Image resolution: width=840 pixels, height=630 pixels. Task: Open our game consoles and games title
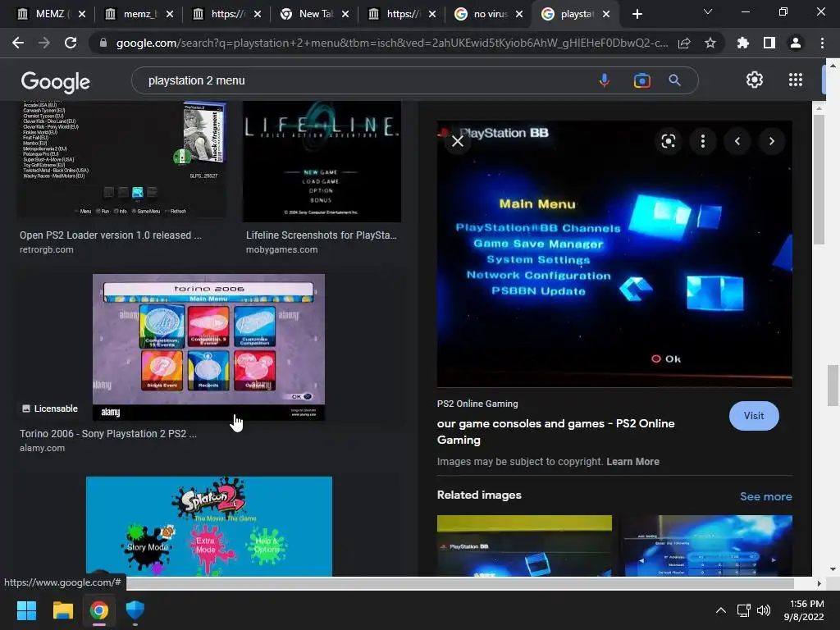coord(555,431)
